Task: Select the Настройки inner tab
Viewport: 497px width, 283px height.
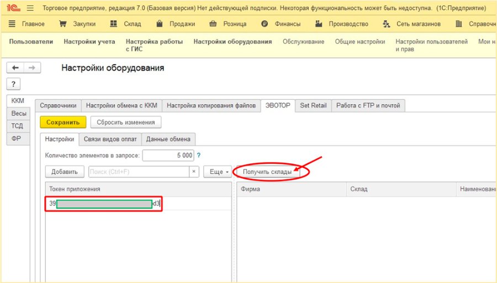Action: (60, 139)
